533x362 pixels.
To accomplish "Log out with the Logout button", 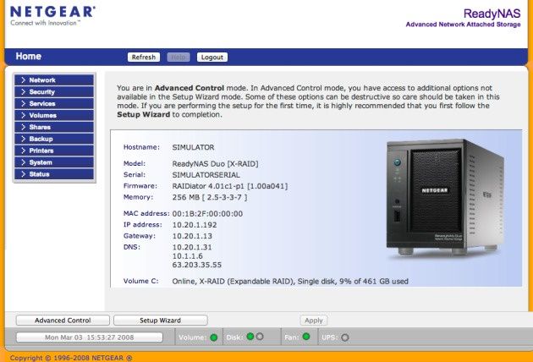I will tap(212, 58).
